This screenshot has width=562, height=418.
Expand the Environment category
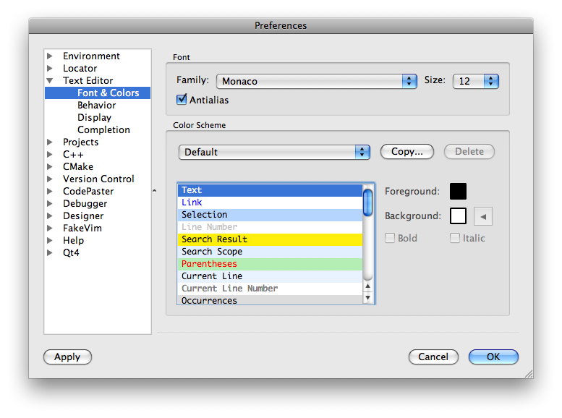click(50, 56)
